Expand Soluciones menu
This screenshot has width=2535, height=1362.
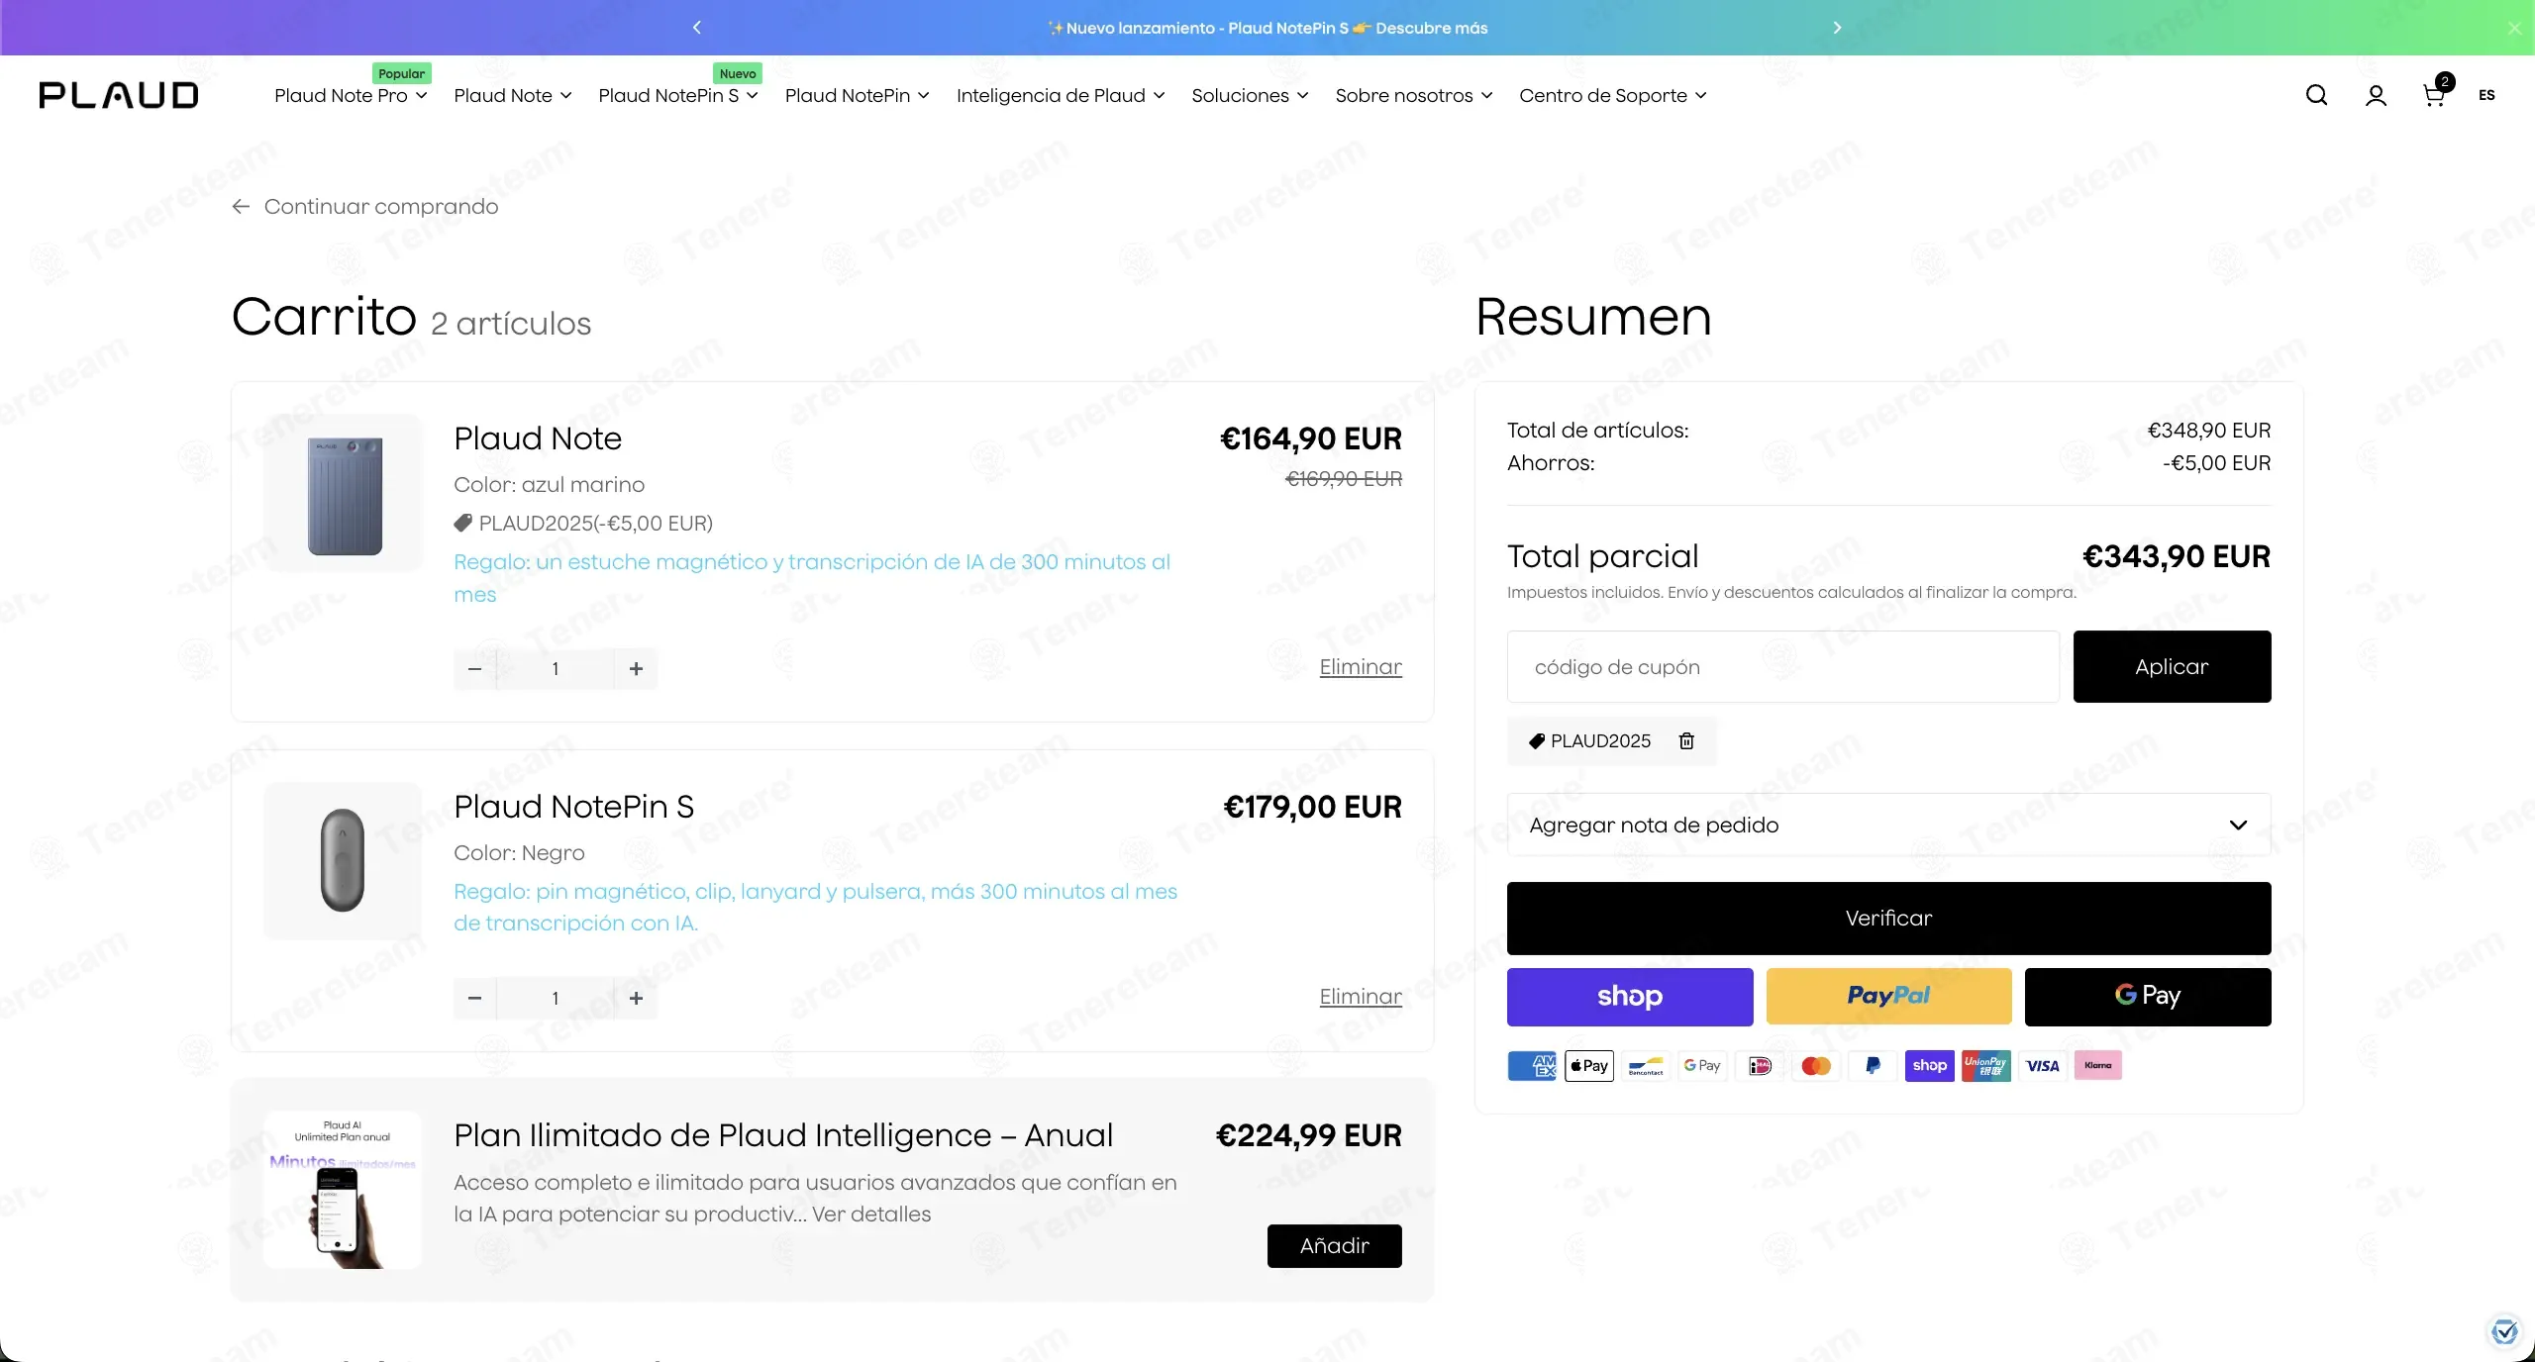click(1250, 96)
